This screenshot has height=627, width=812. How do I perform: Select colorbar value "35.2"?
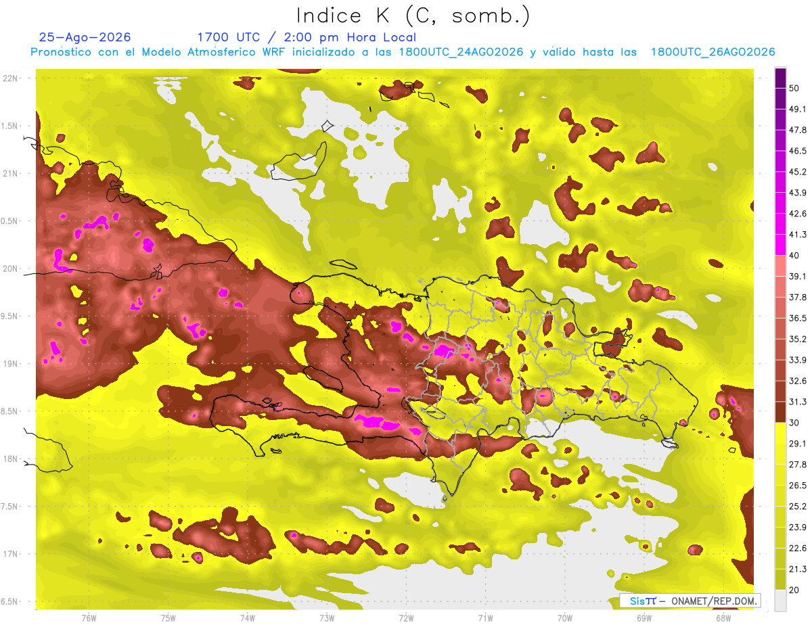[x=798, y=339]
